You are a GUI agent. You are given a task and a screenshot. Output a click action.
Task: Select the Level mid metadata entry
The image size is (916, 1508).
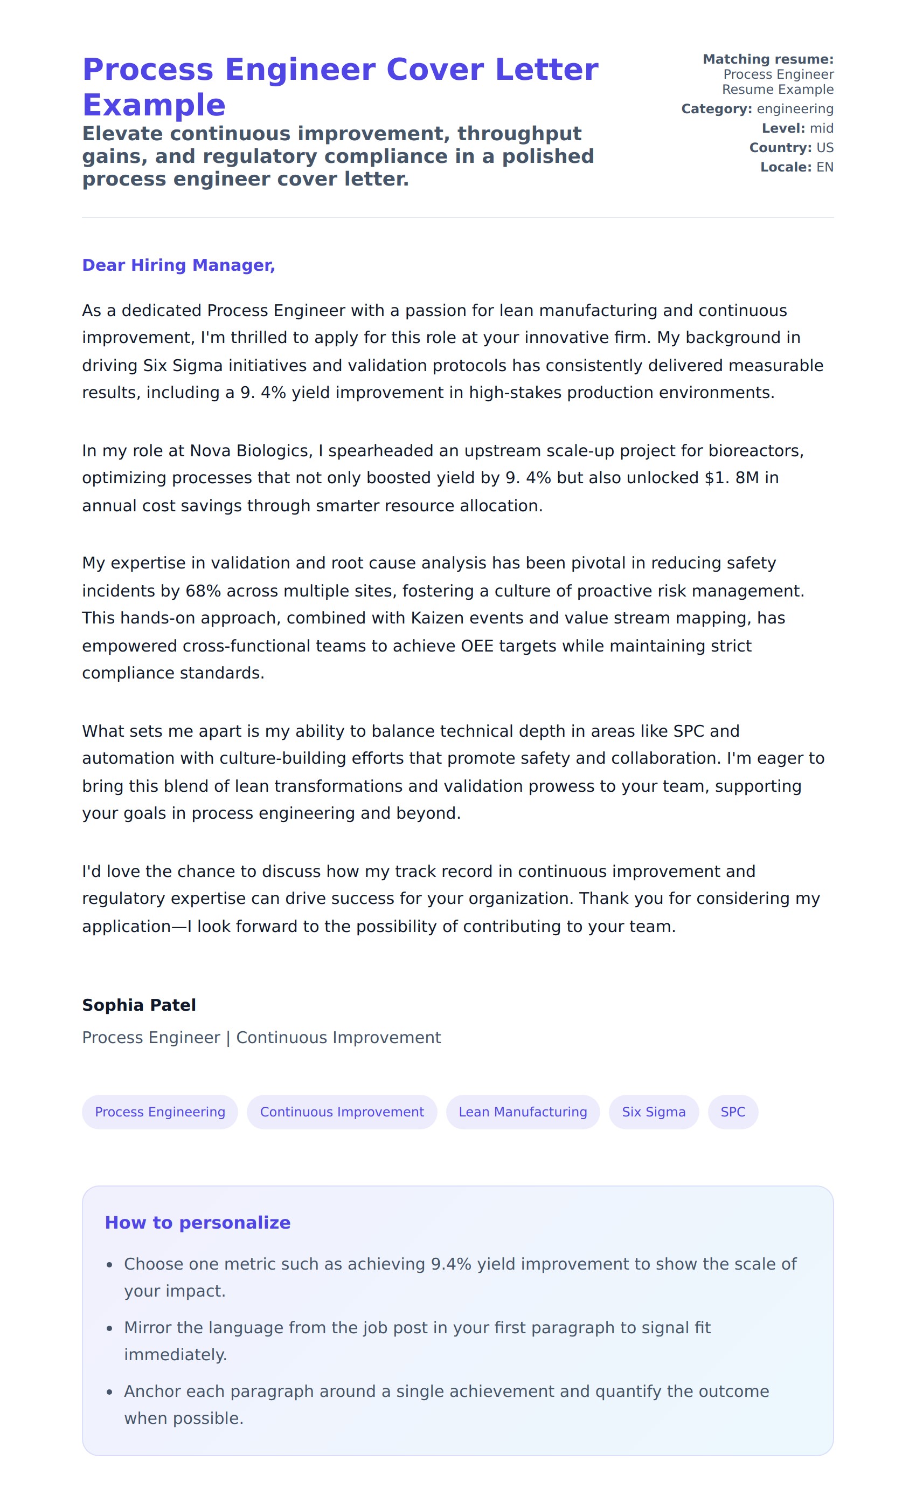[x=797, y=128]
